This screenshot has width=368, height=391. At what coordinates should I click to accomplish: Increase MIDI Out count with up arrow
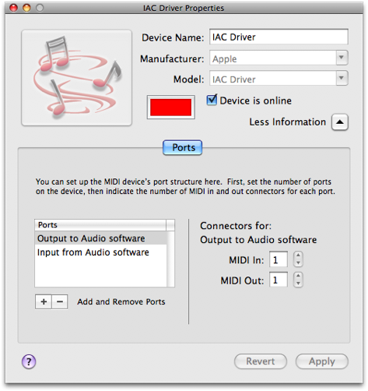coord(298,276)
